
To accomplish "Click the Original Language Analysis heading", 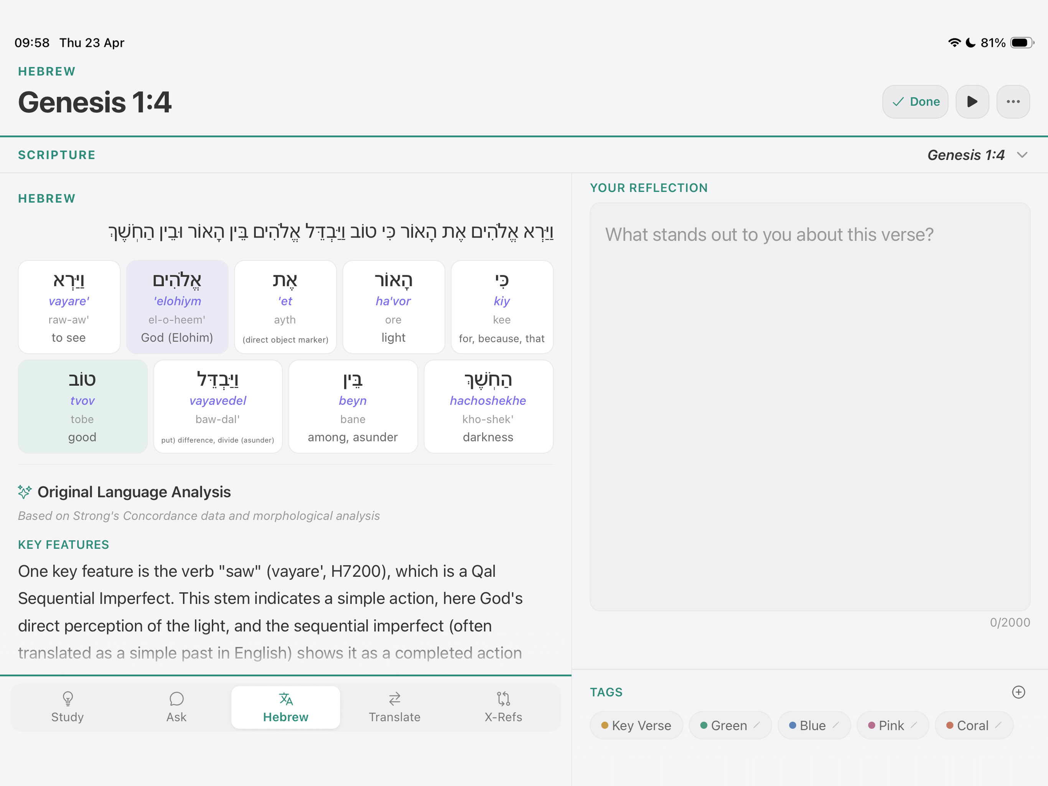I will pos(134,492).
